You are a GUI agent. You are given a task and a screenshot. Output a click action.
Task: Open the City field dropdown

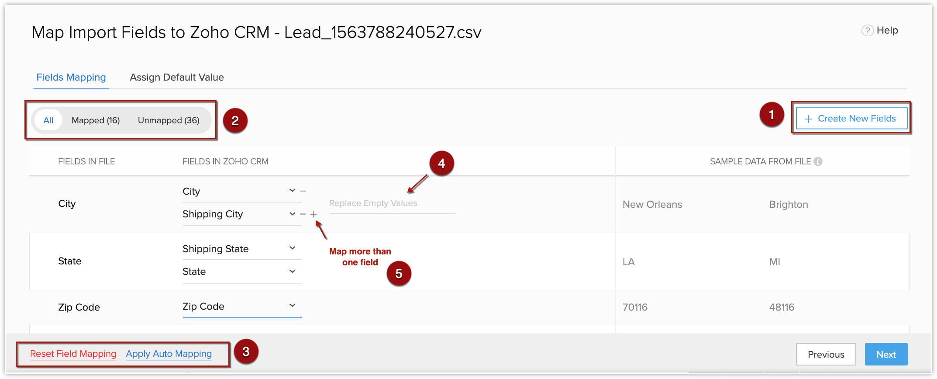click(292, 191)
